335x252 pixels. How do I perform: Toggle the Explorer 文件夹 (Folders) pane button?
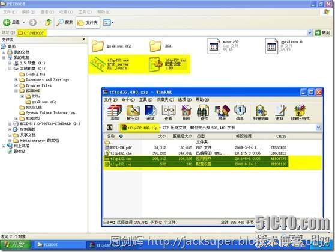[x=88, y=22]
